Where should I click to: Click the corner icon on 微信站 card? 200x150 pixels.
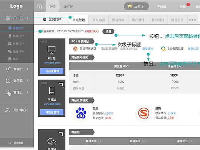coord(61,134)
